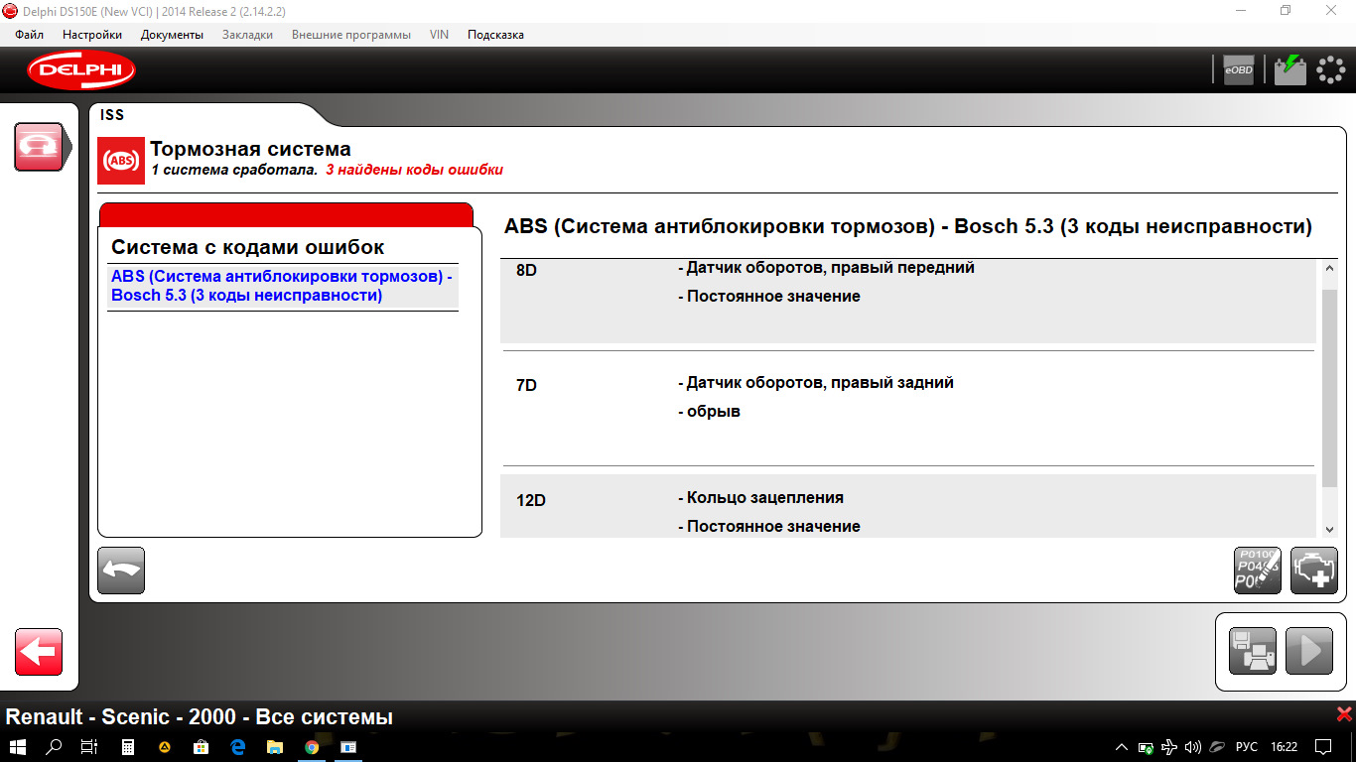Open the Подсказка help menu
The height and width of the screenshot is (762, 1356).
point(495,35)
